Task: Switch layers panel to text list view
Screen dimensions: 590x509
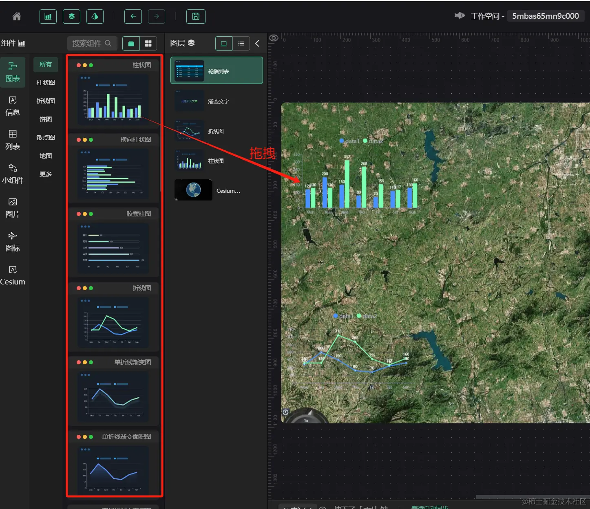Action: 241,43
